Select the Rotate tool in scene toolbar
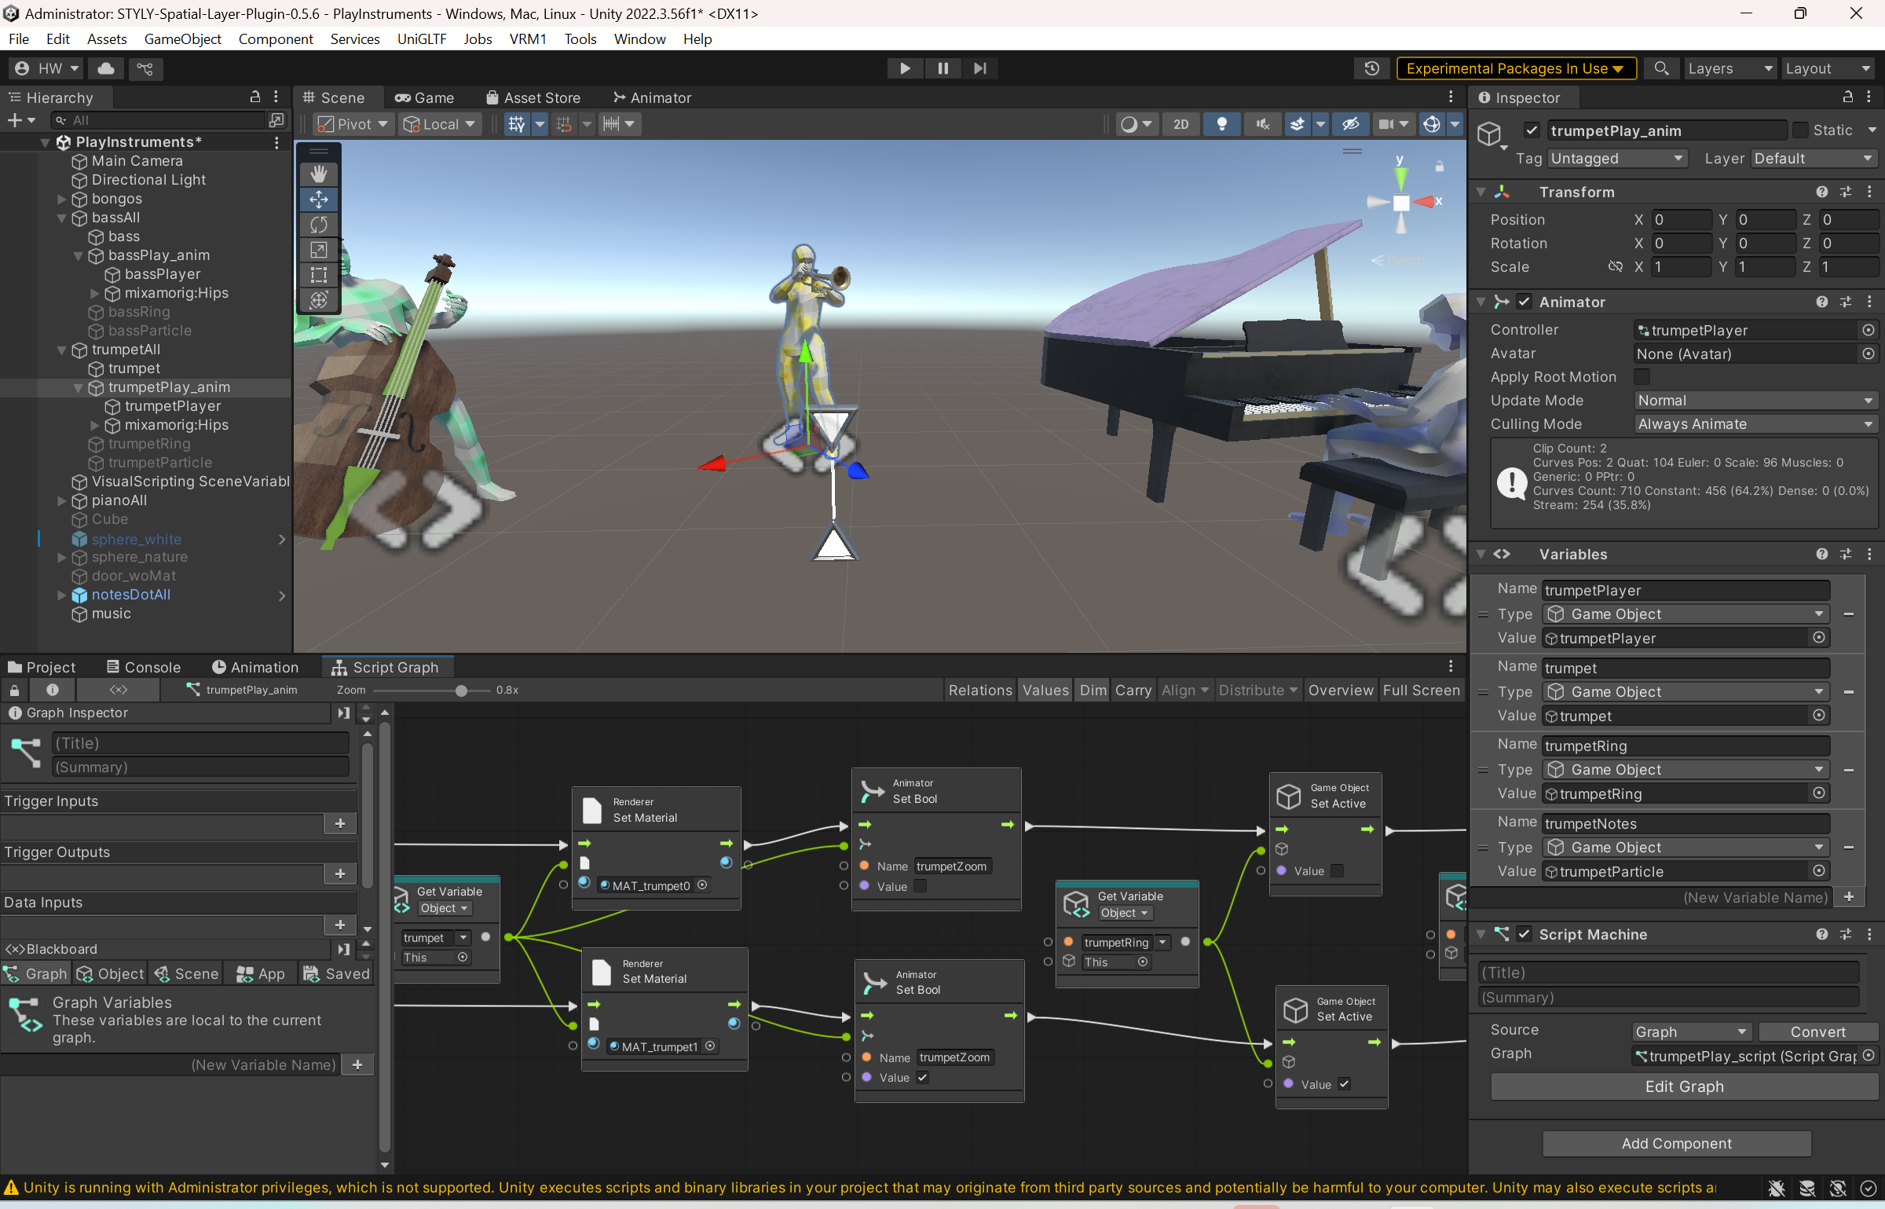The width and height of the screenshot is (1885, 1209). click(319, 225)
